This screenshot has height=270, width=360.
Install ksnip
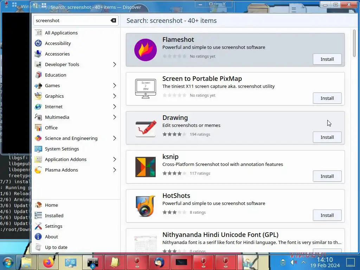(327, 176)
